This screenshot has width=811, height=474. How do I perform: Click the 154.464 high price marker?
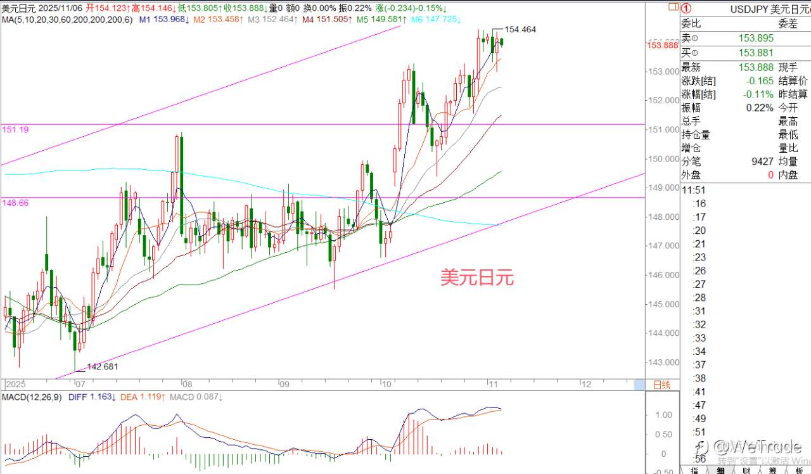coord(521,29)
